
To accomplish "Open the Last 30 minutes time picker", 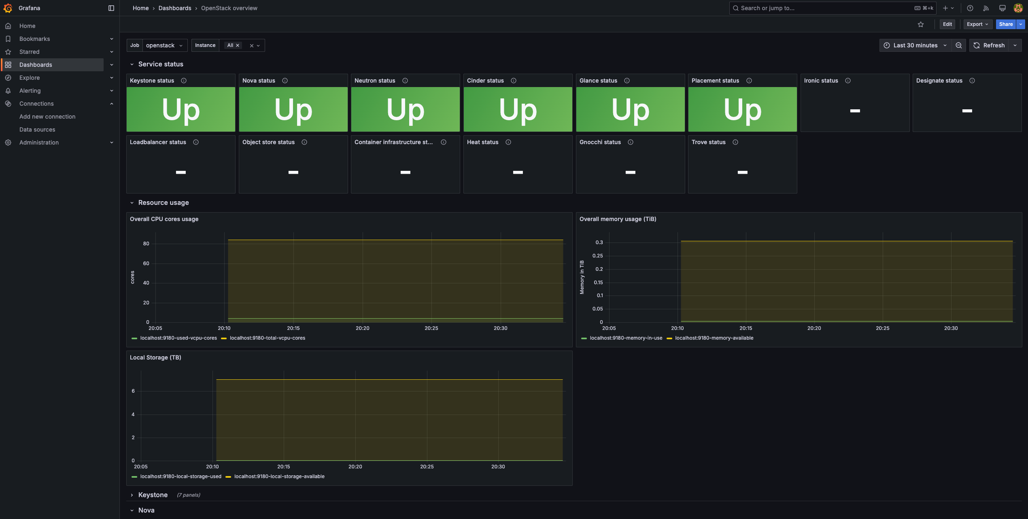I will pyautogui.click(x=916, y=45).
